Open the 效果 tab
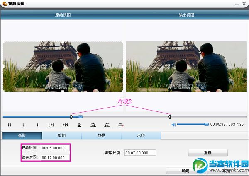Viewport: 249px width, 176px height. click(x=101, y=135)
